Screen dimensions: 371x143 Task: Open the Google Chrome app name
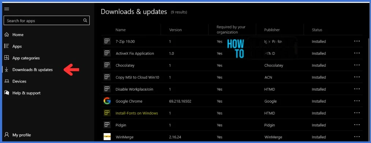129,101
